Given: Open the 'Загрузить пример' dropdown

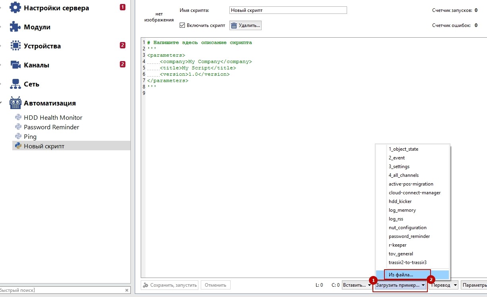Looking at the screenshot, I should (400, 285).
